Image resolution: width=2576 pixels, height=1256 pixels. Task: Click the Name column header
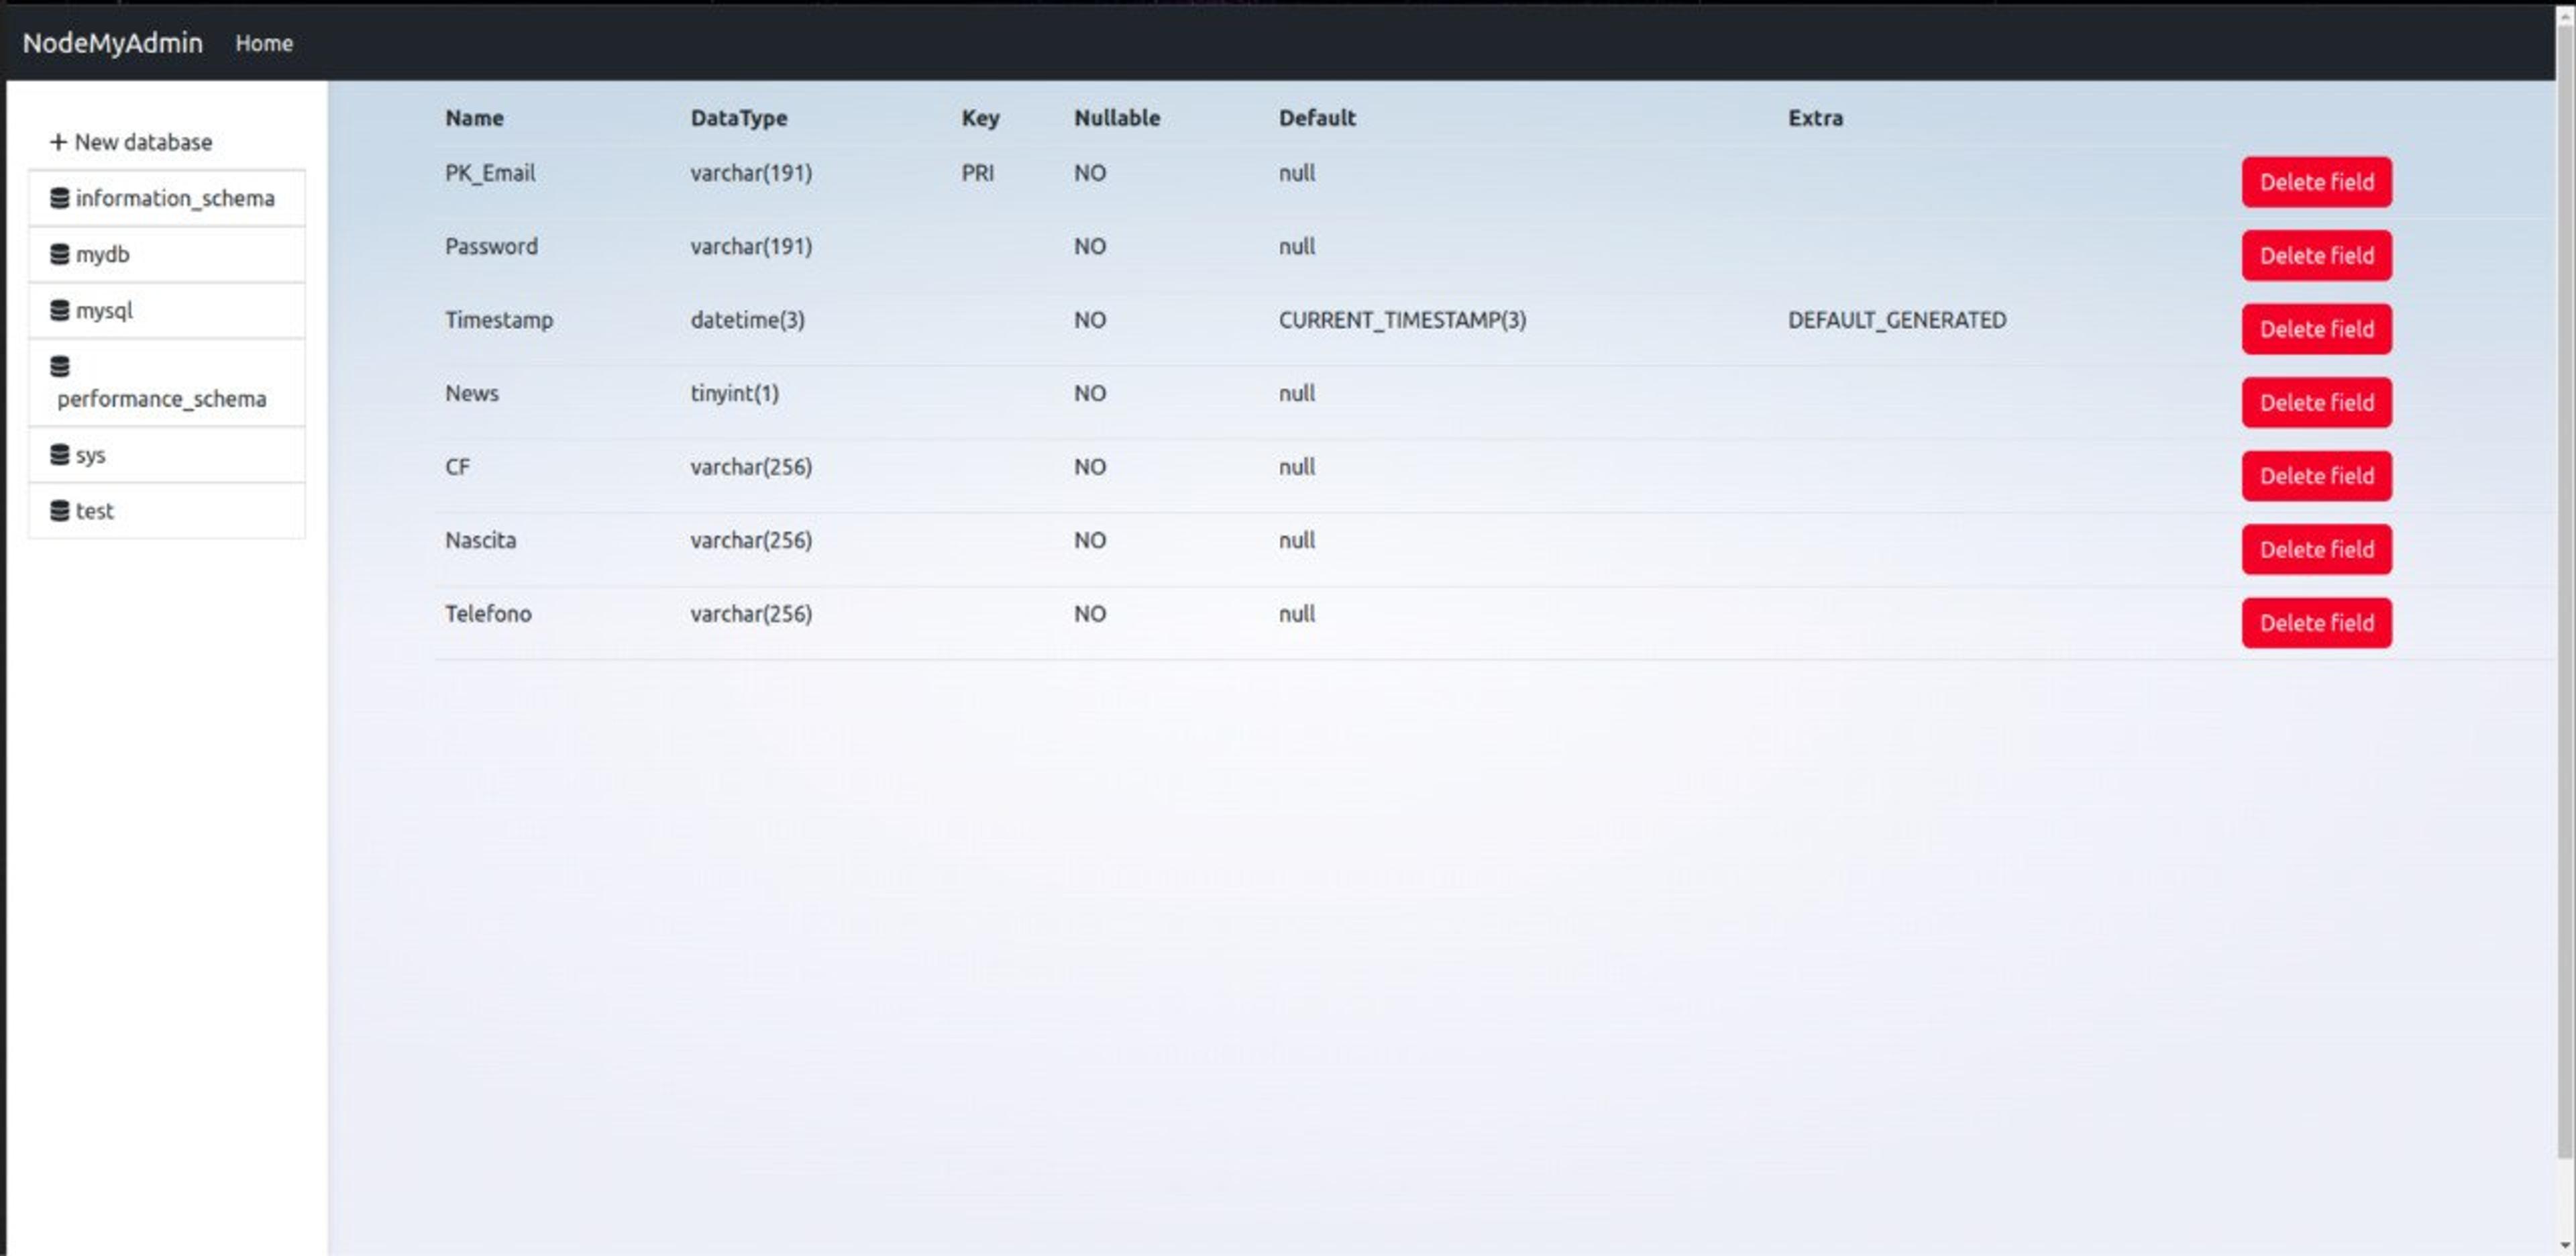tap(474, 118)
